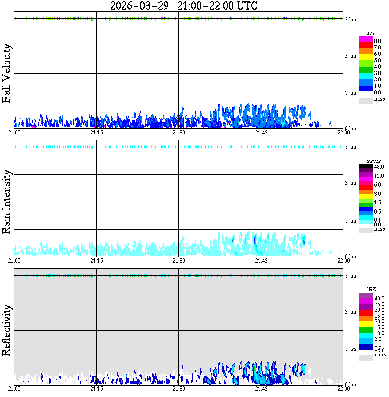Click the '21:15' time label under Fall Velocity plot
This screenshot has height=397, width=389.
click(97, 133)
